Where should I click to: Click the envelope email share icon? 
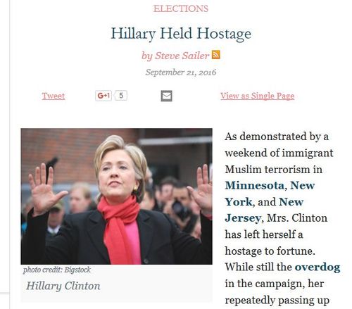[166, 96]
